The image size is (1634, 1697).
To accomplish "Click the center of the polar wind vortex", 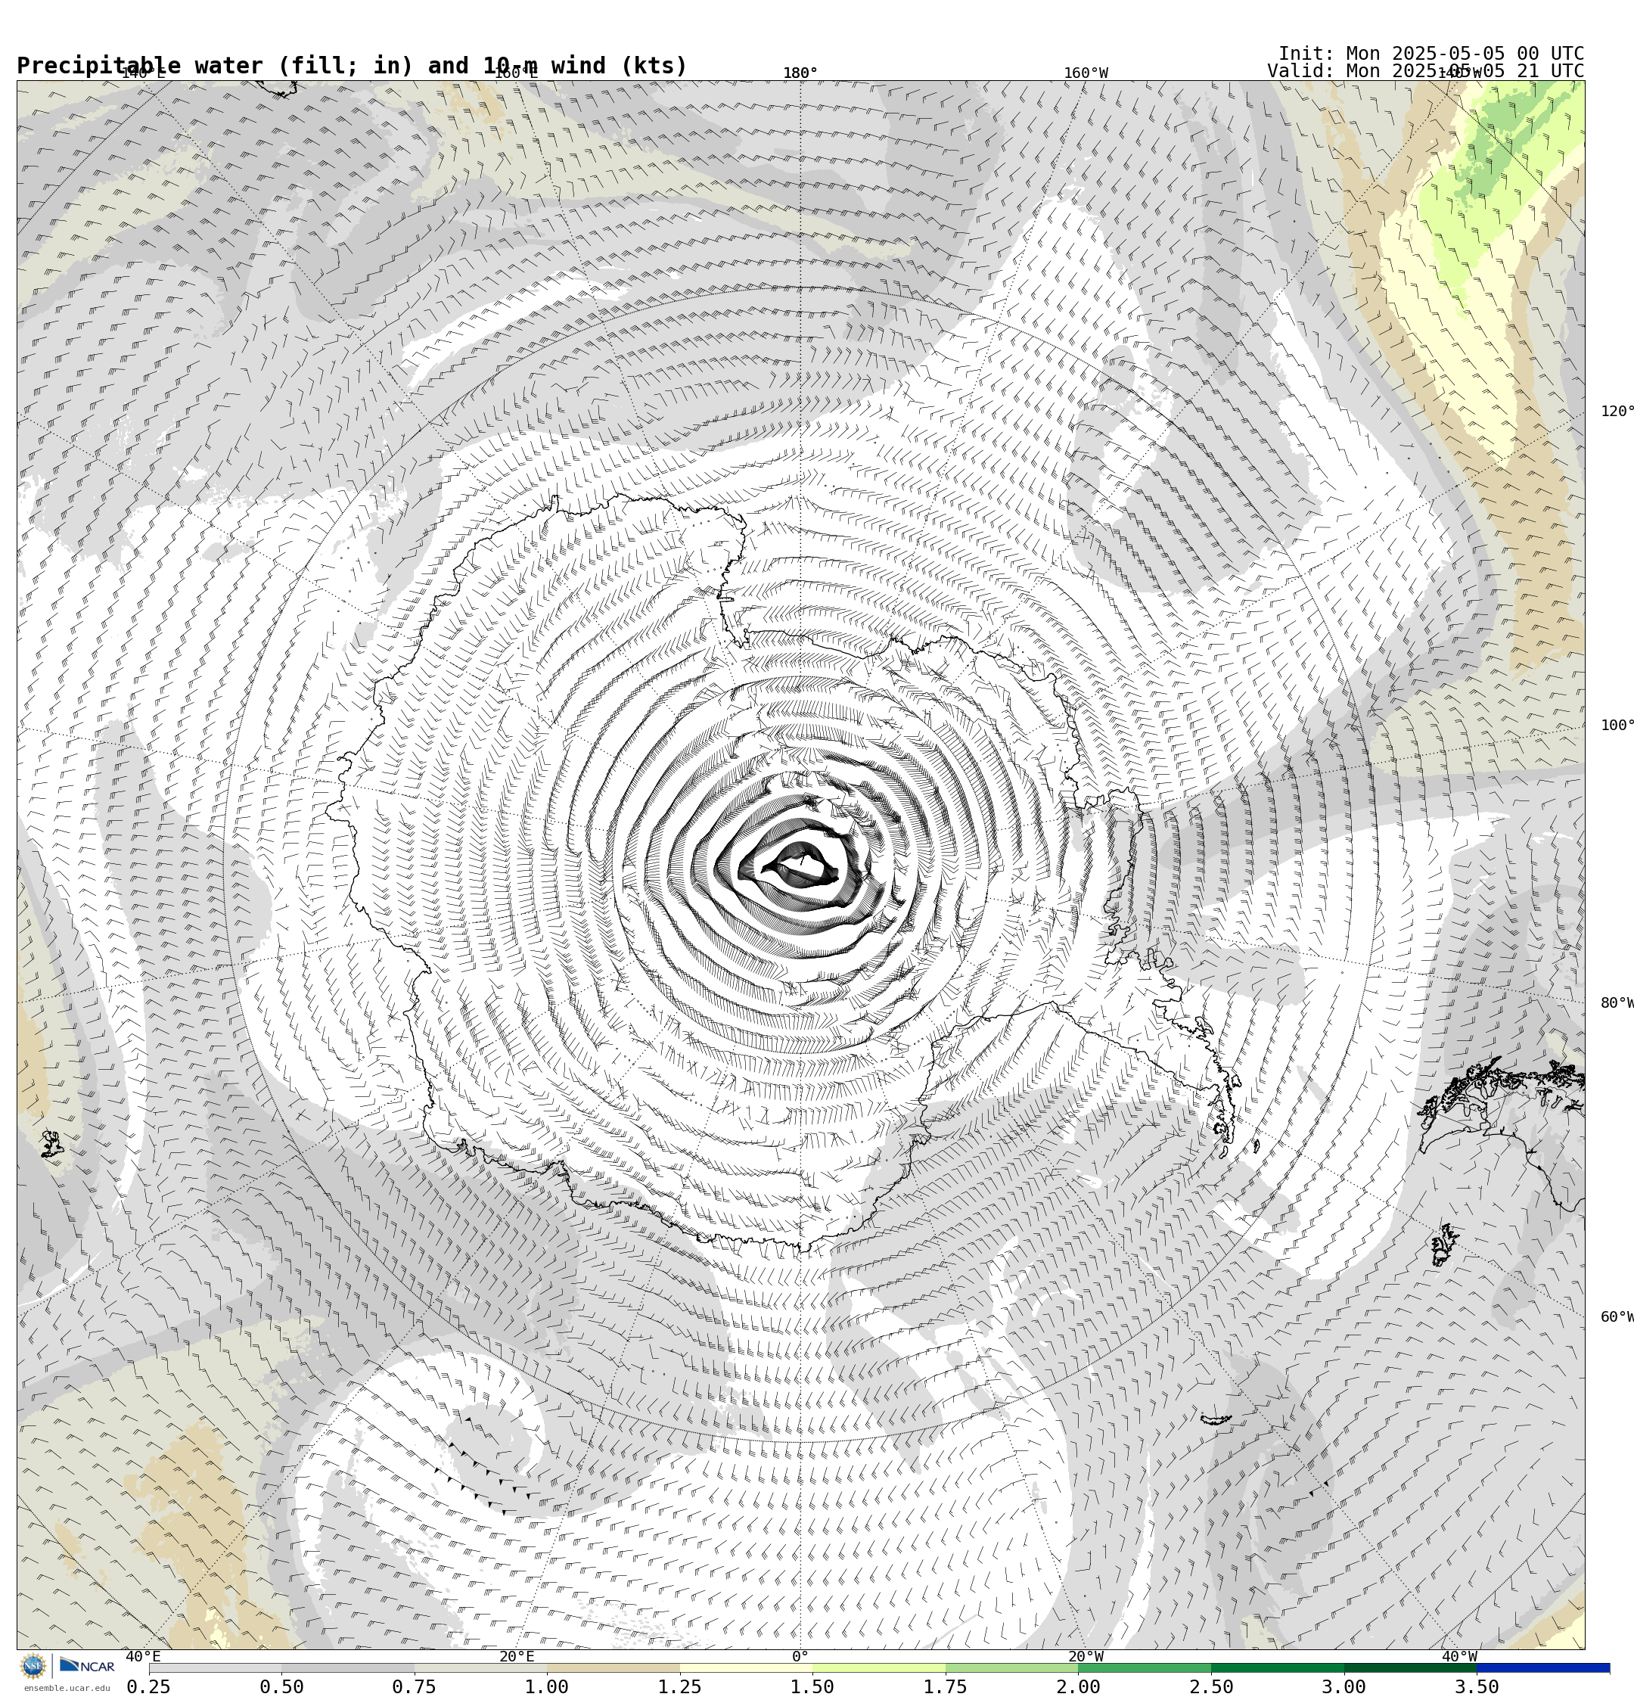I will [800, 865].
